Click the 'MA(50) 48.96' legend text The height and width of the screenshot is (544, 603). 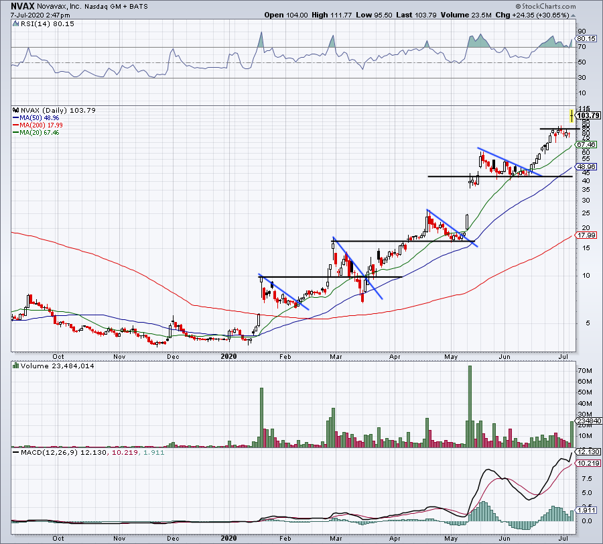40,118
